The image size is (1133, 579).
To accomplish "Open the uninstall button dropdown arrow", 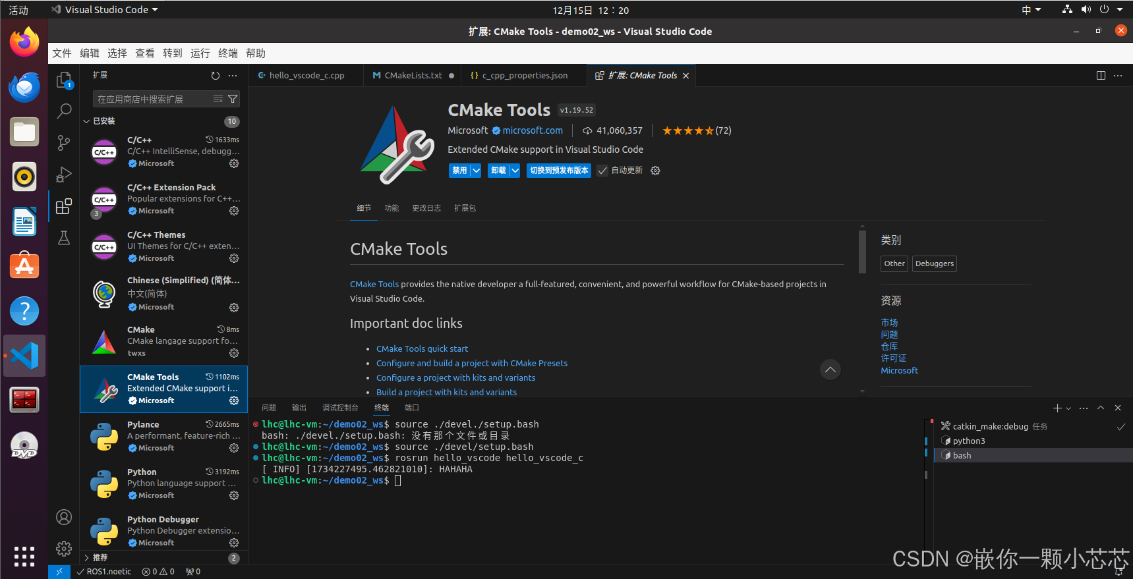I will 515,171.
